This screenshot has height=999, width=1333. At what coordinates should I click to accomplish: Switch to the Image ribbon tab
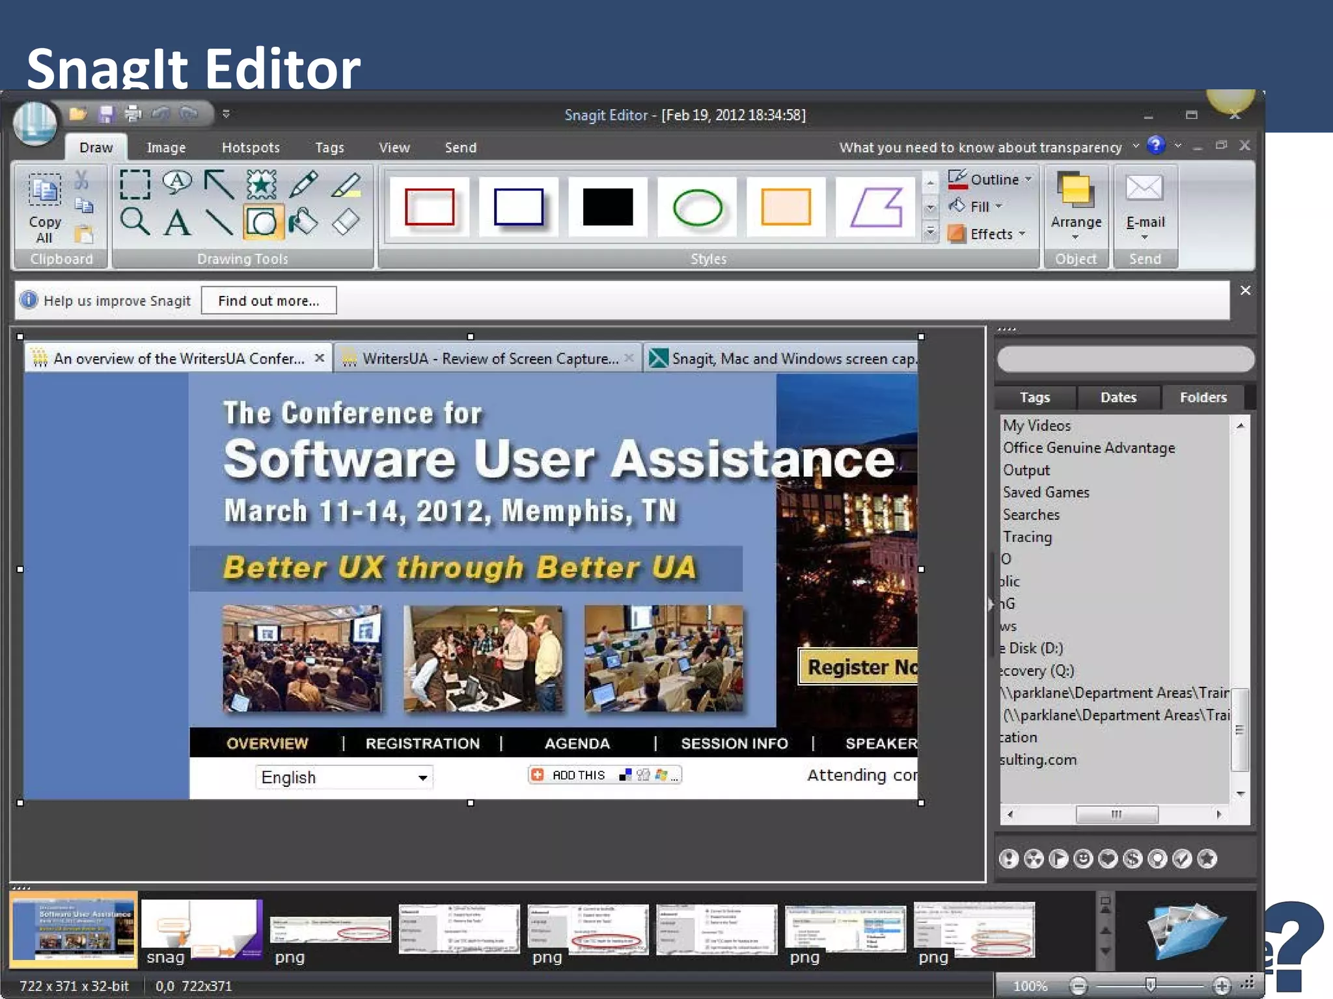166,148
